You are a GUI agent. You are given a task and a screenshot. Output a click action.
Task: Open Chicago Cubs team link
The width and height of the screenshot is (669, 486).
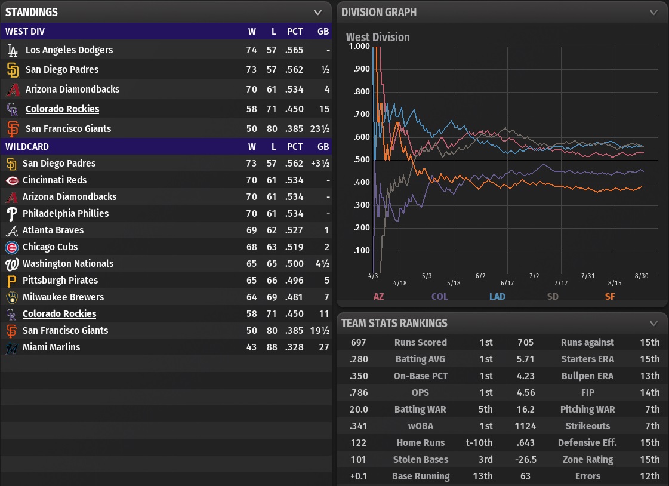(x=50, y=247)
